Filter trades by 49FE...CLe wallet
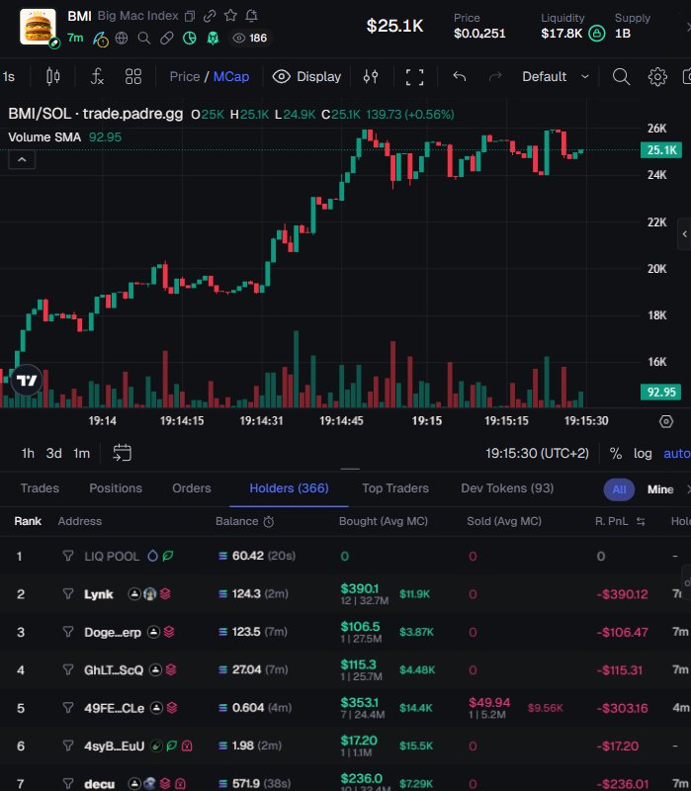691x791 pixels. 67,708
